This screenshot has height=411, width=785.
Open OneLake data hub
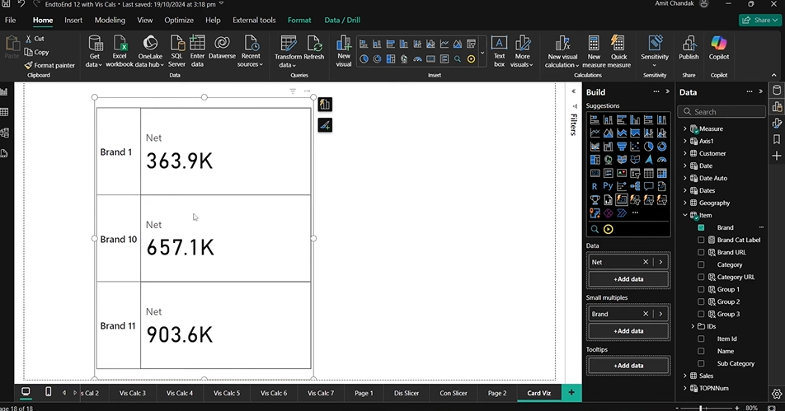click(x=150, y=52)
